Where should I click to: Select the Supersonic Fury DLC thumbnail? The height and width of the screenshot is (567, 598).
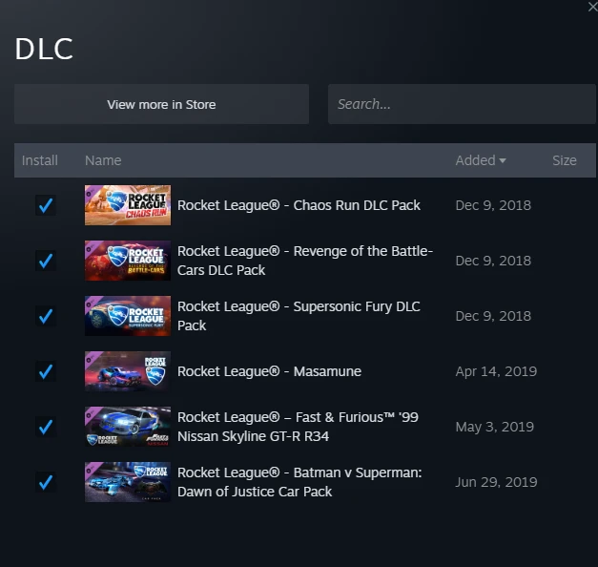[x=128, y=316]
